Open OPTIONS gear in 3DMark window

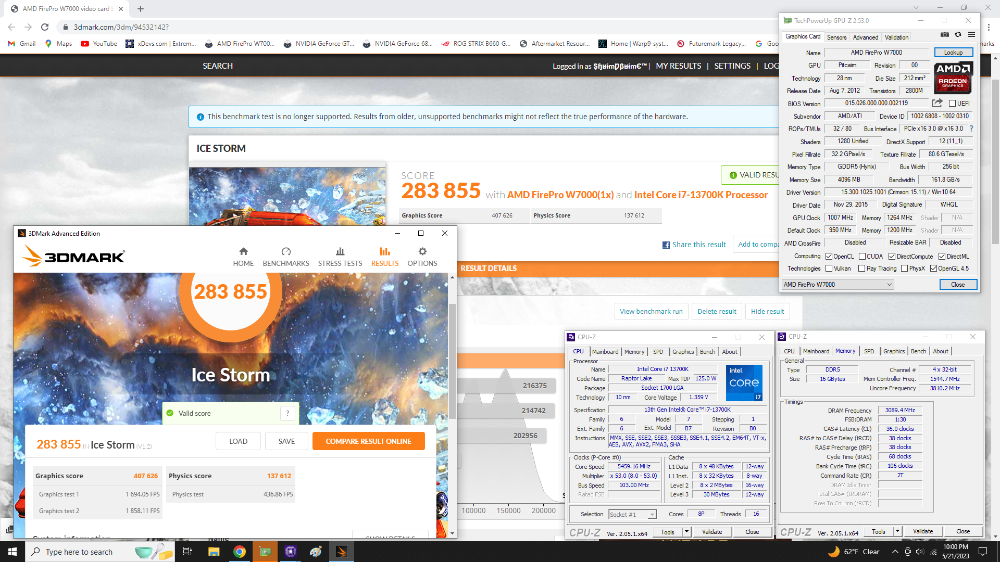coord(422,257)
